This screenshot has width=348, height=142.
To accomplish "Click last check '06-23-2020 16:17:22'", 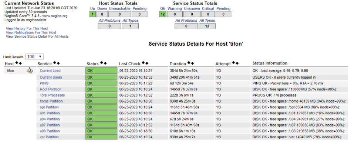I will (x=135, y=83).
